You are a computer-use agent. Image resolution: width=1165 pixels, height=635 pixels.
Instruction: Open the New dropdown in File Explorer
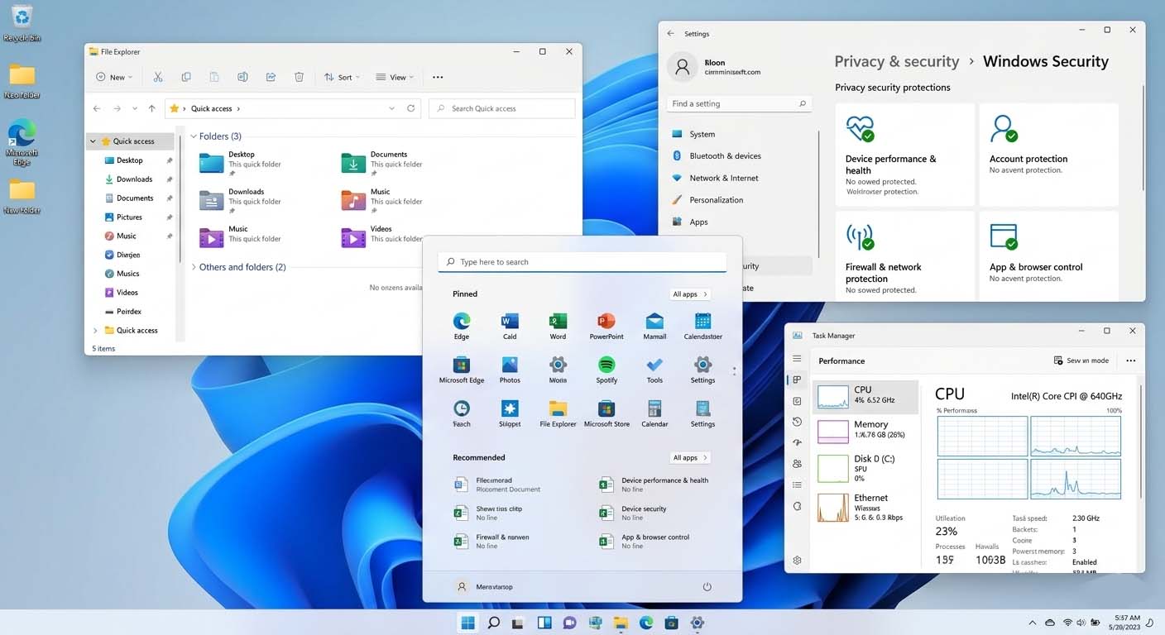click(114, 77)
